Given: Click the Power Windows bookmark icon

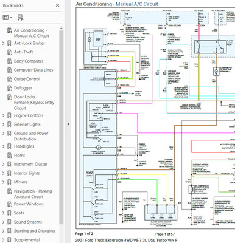Looking at the screenshot, I should [9, 204].
